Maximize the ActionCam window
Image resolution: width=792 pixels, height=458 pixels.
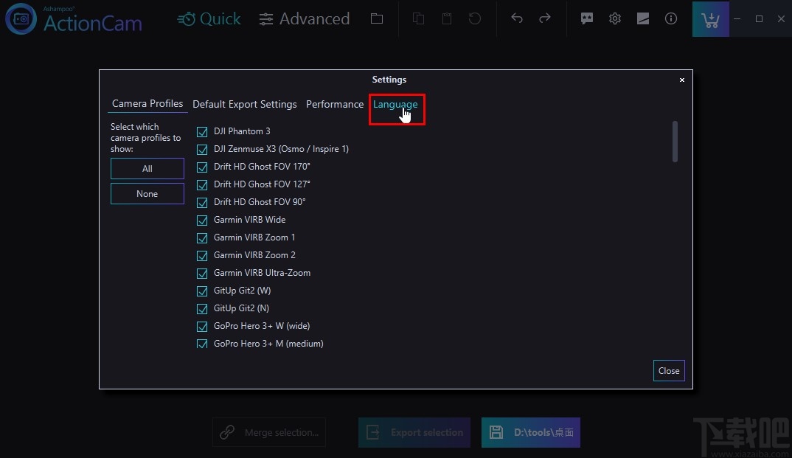click(x=759, y=18)
